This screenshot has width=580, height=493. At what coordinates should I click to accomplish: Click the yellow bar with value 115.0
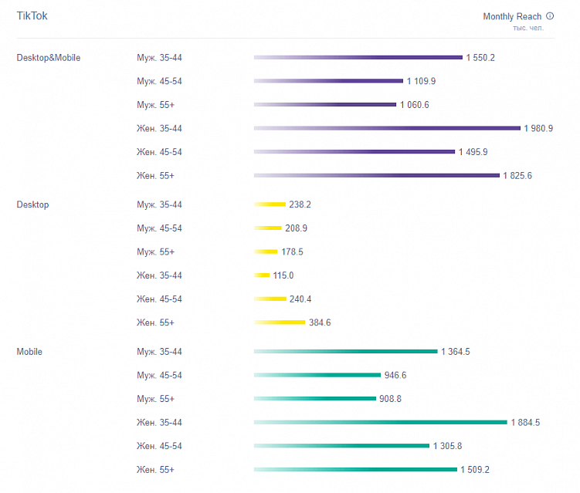(x=262, y=275)
